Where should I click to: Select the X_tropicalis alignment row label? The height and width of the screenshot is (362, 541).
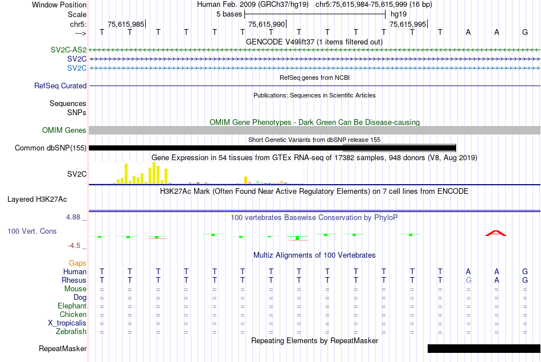(67, 323)
